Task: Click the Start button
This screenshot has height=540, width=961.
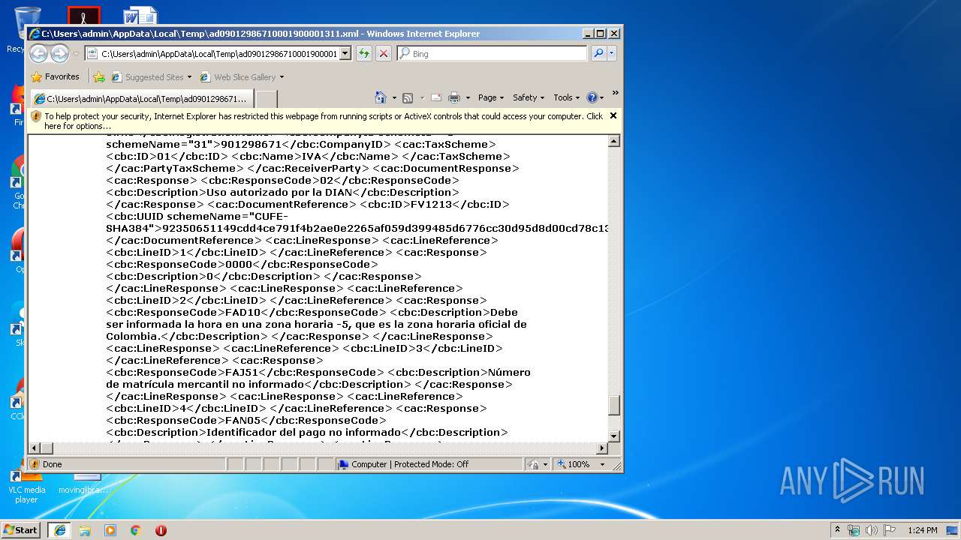Action: pyautogui.click(x=20, y=529)
